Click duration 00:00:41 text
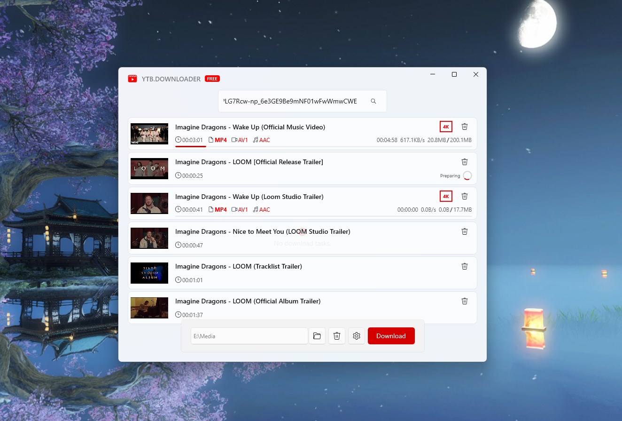This screenshot has width=622, height=421. coord(193,210)
